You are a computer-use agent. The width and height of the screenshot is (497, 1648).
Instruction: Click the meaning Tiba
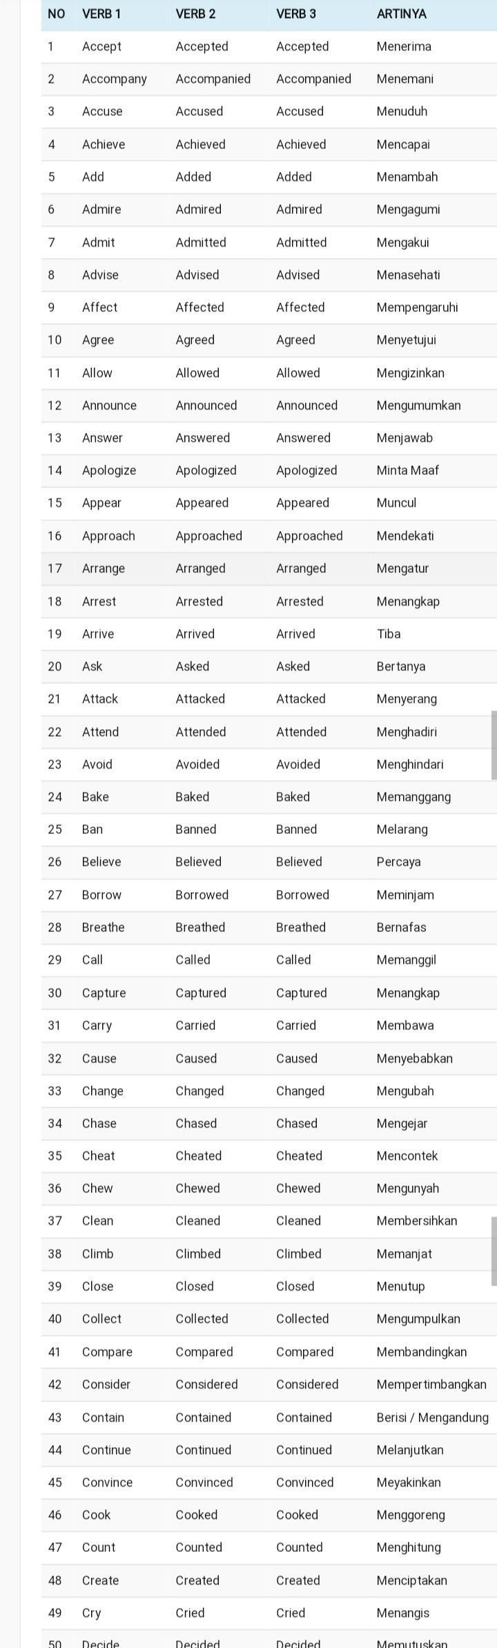pos(389,634)
